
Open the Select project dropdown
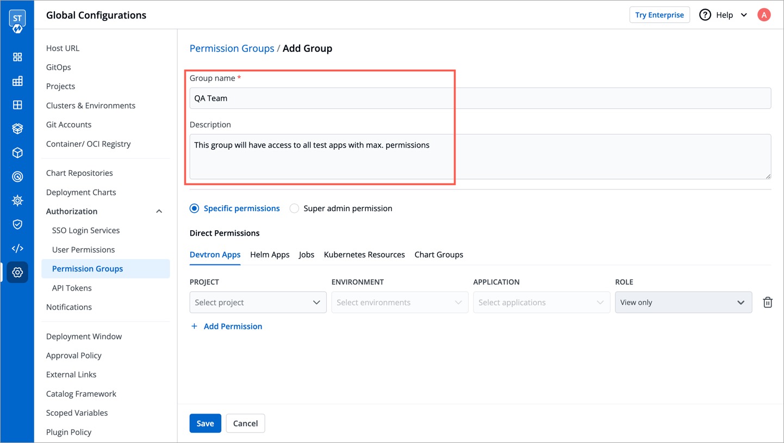tap(258, 303)
